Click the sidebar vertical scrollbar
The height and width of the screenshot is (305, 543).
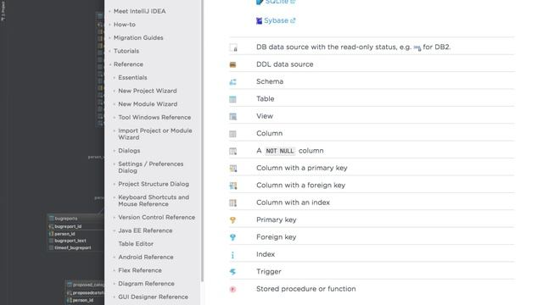point(202,140)
